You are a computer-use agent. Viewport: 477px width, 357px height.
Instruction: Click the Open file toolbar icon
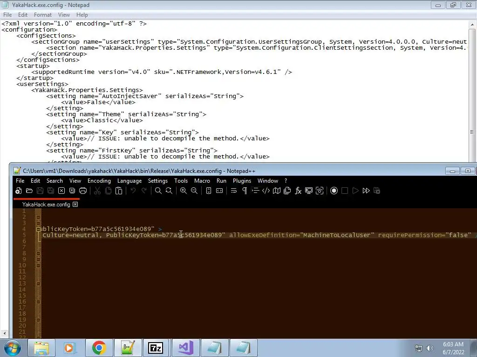29,191
